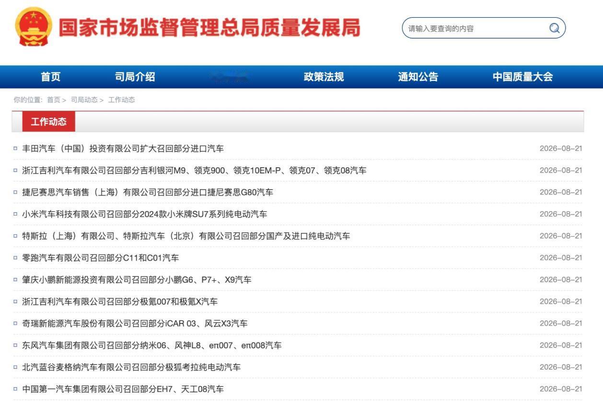603x401 pixels.
Task: Click the 国家市场监督管理总局质量发展局 site title
Action: pyautogui.click(x=209, y=28)
